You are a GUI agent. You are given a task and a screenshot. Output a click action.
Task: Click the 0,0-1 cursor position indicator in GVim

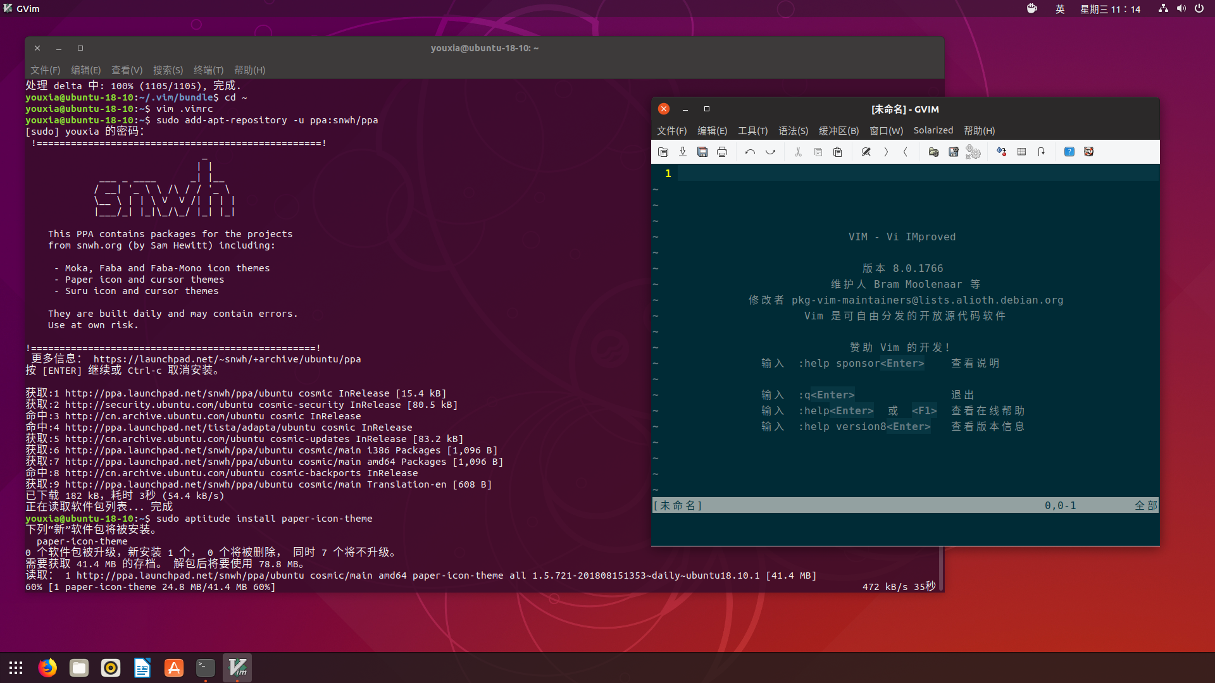[1060, 505]
